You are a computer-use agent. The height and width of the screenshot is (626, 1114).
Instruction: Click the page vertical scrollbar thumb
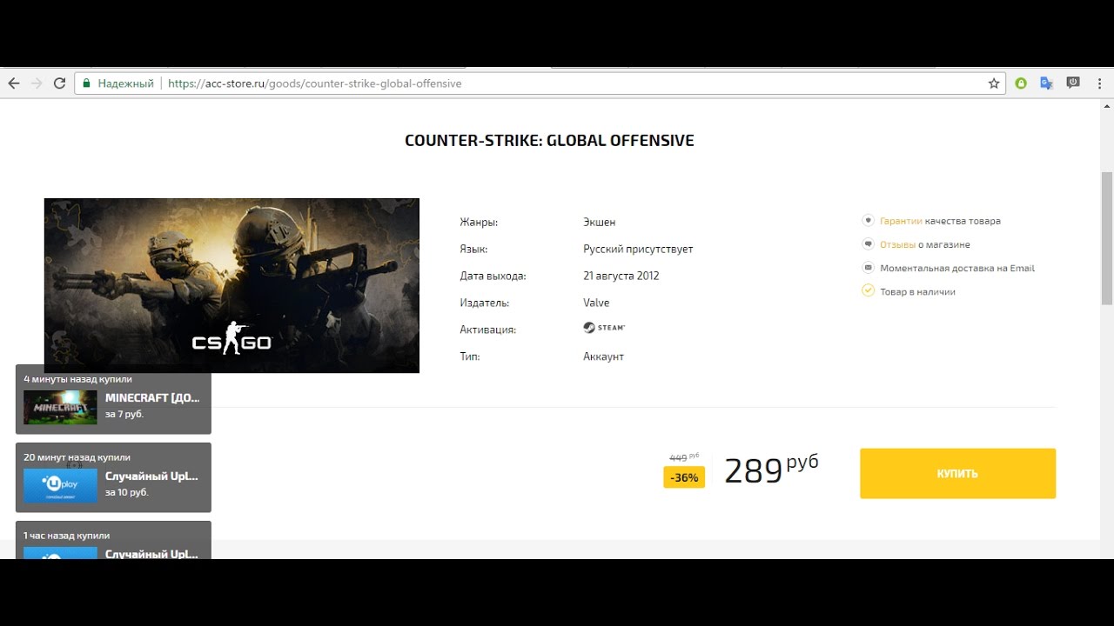click(1107, 238)
